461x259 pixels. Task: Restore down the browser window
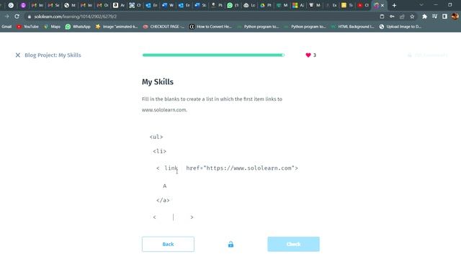(x=449, y=5)
